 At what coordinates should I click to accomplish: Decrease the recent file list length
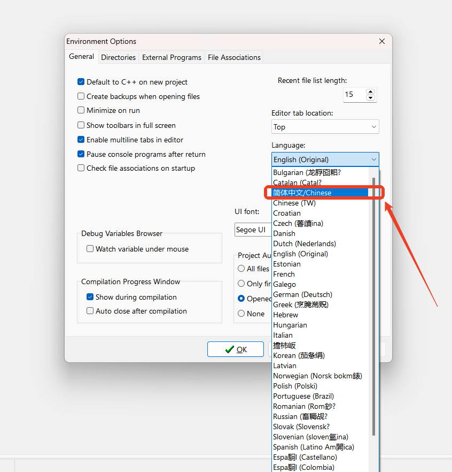(371, 97)
